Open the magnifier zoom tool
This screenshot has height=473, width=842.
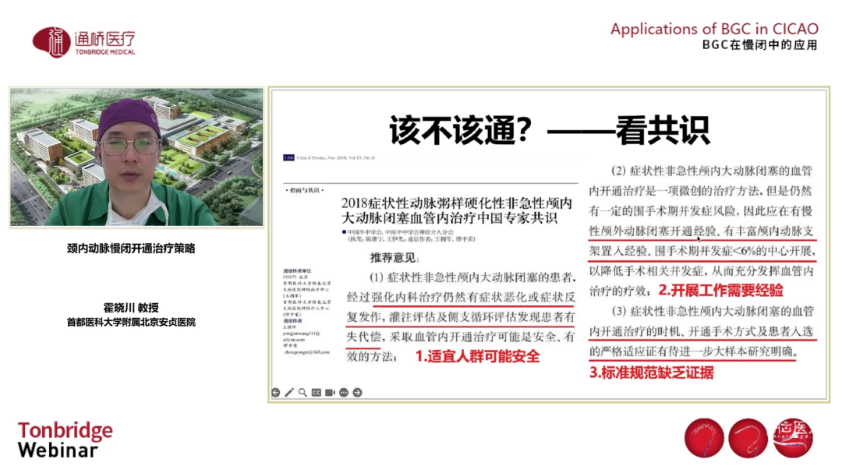click(302, 393)
